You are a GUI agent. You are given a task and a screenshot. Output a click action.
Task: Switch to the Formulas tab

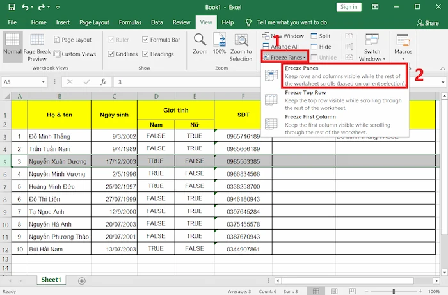pos(130,22)
